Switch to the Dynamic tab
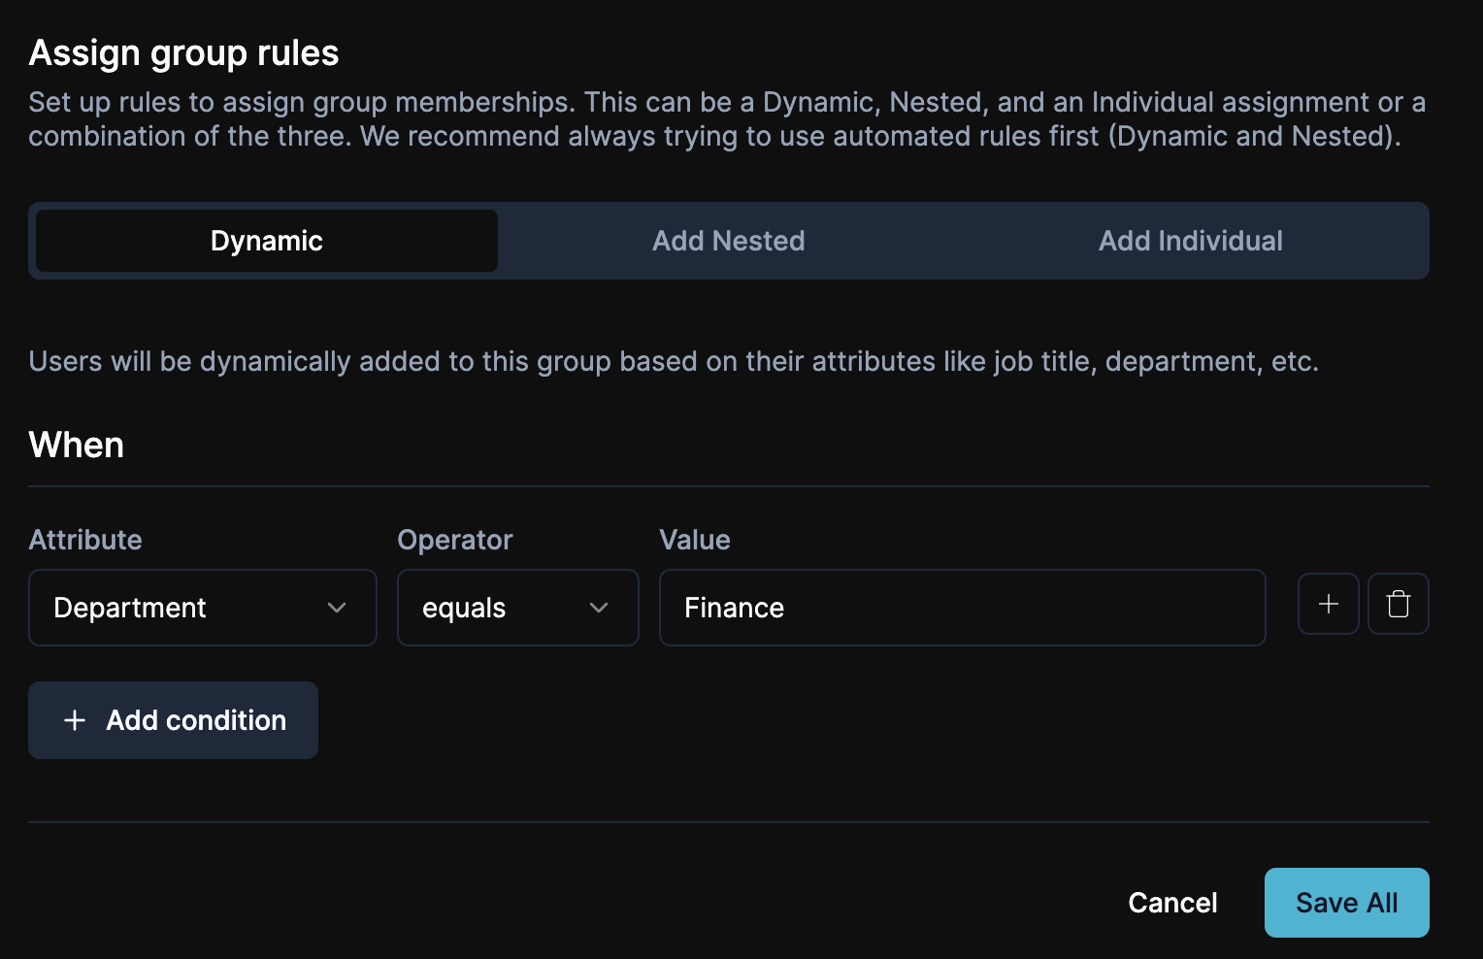This screenshot has height=959, width=1483. (267, 241)
